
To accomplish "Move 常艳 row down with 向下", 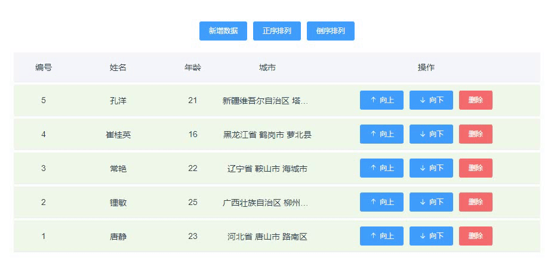I will pyautogui.click(x=431, y=168).
